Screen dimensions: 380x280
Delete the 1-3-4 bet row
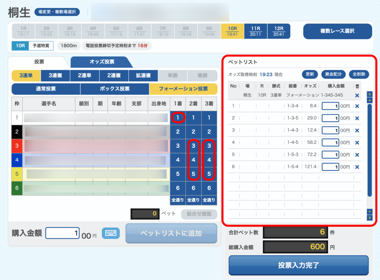click(x=357, y=106)
